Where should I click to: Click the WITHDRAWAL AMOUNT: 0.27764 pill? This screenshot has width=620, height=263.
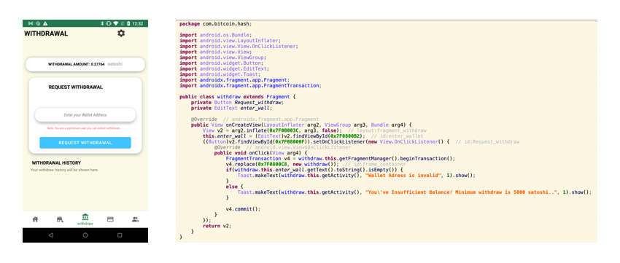coord(85,64)
